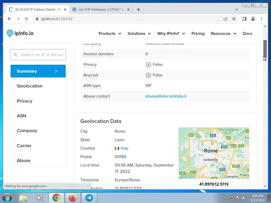Click the Chrome profile avatar icon

(x=253, y=19)
